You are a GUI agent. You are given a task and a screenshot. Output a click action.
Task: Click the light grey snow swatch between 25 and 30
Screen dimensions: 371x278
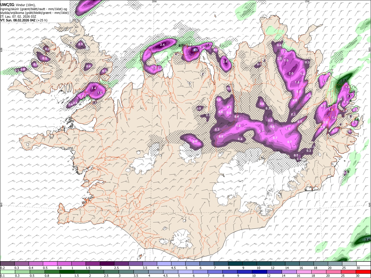(x=349, y=264)
